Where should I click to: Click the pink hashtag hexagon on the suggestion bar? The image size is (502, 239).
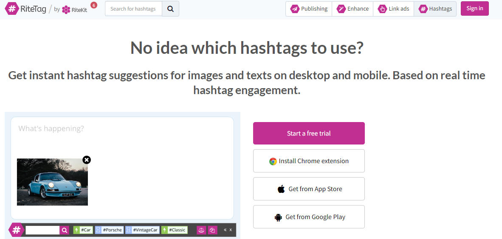pyautogui.click(x=16, y=230)
